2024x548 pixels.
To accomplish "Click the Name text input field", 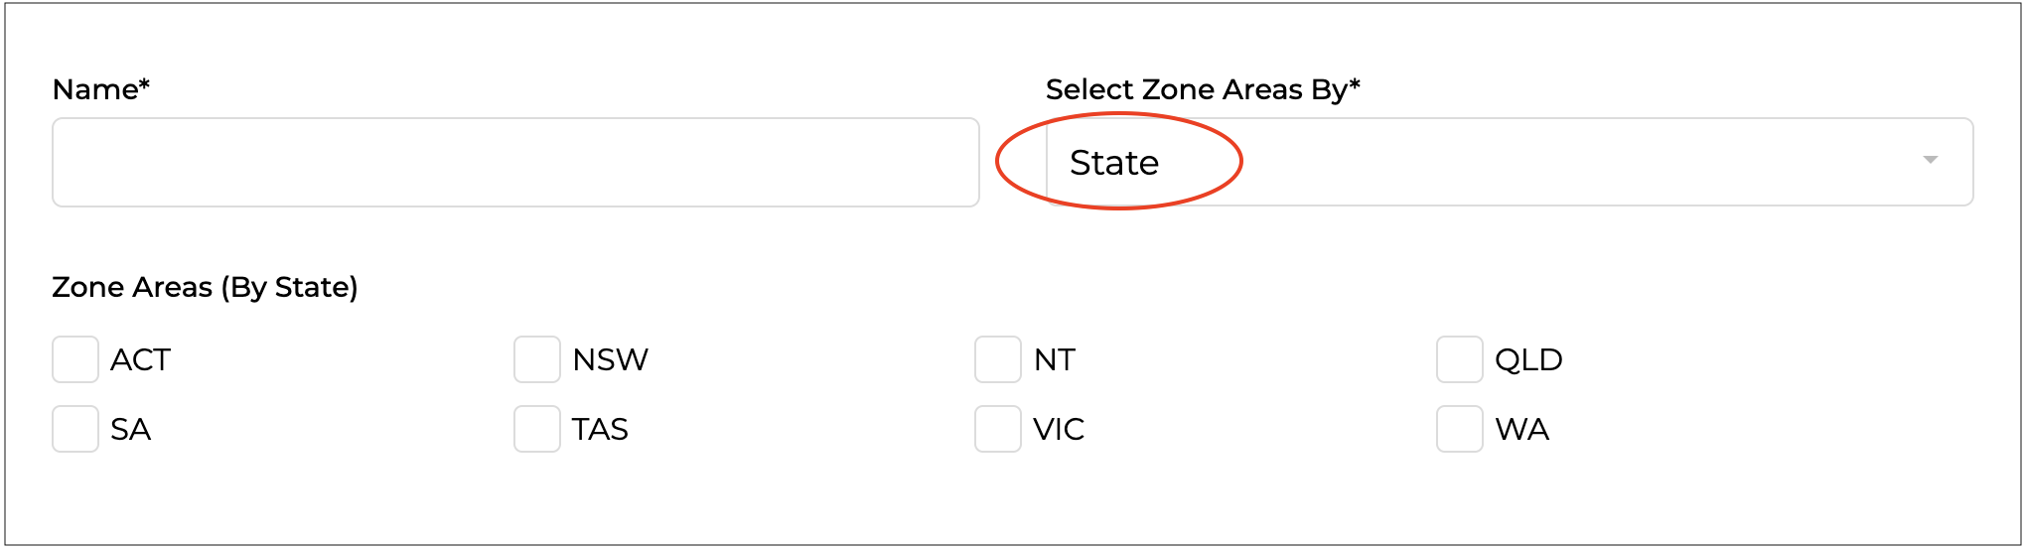I will click(515, 163).
